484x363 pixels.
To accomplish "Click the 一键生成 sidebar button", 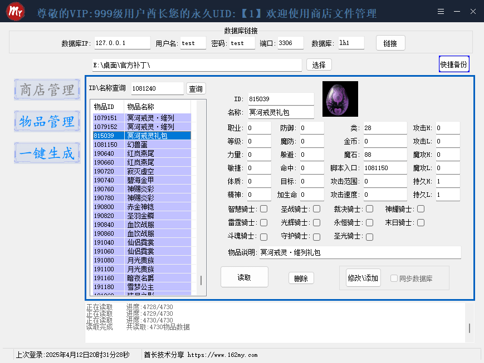I will click(47, 153).
